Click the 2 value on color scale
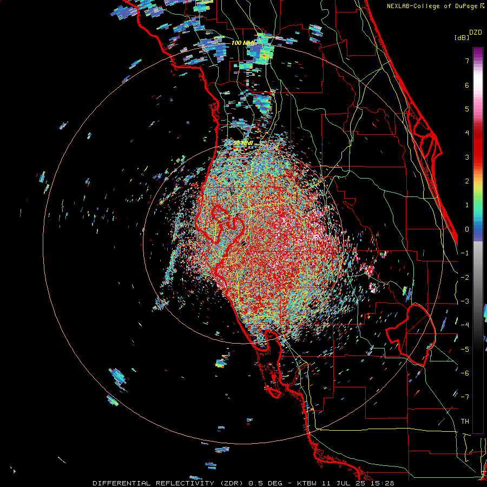487x487 pixels. (x=467, y=181)
